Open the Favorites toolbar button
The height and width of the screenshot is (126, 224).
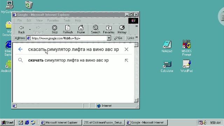point(108,29)
